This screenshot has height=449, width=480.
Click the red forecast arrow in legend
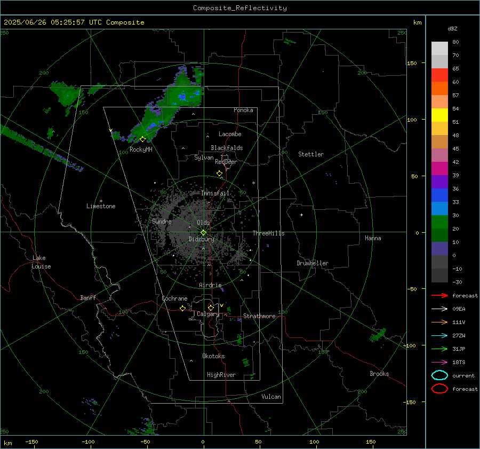pos(439,295)
